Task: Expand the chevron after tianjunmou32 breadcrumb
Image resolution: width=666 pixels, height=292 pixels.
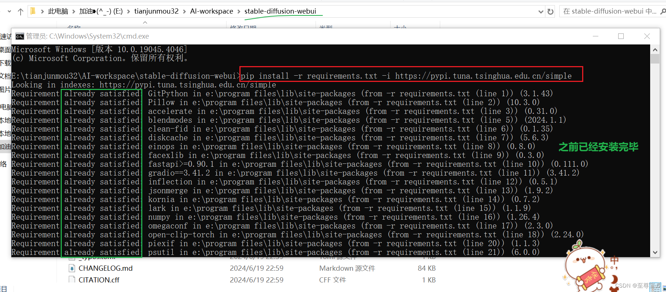Action: (x=184, y=12)
